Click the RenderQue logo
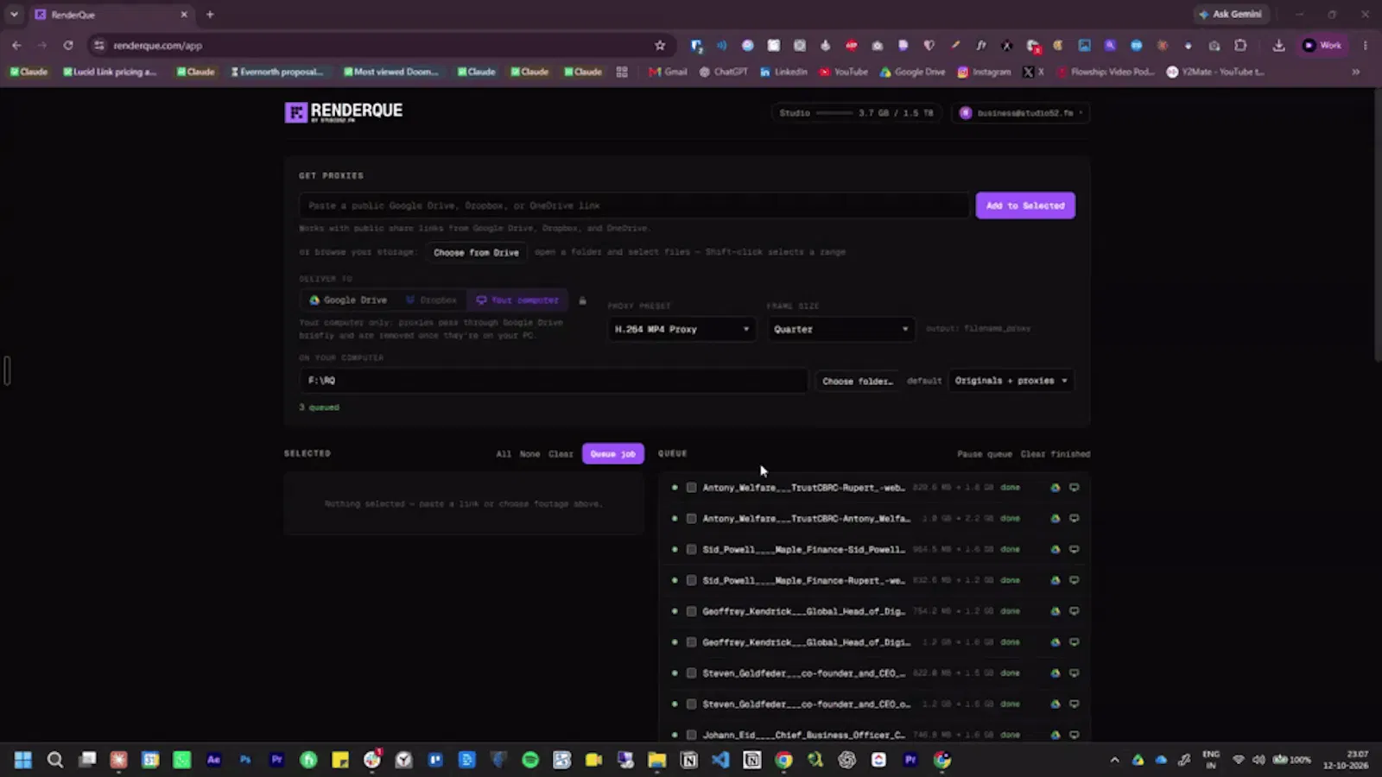This screenshot has height=777, width=1382. [x=344, y=112]
